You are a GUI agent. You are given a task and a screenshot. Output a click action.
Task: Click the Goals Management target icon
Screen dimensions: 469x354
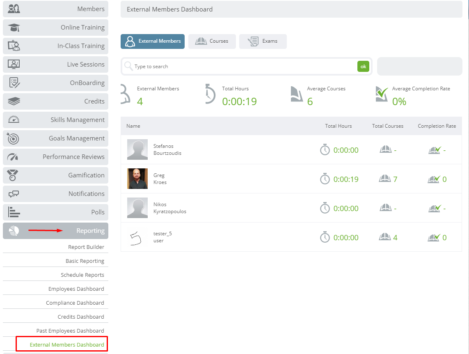13,138
